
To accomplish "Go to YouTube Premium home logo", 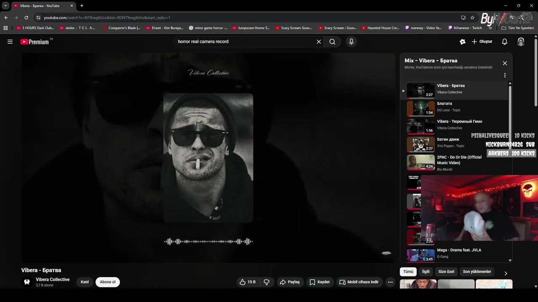I will [35, 42].
